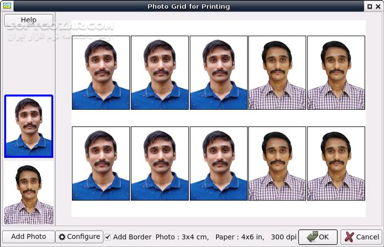Viewport: 384px width, 247px height.
Task: Click last checkered photo in top row
Action: click(336, 73)
